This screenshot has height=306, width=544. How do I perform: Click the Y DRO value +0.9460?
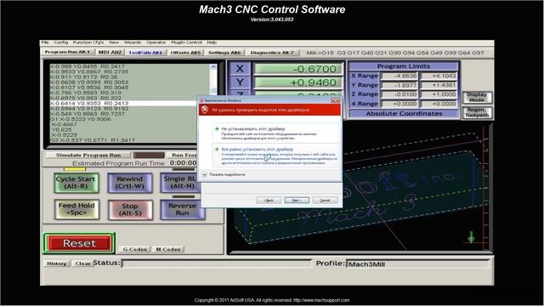pos(298,82)
